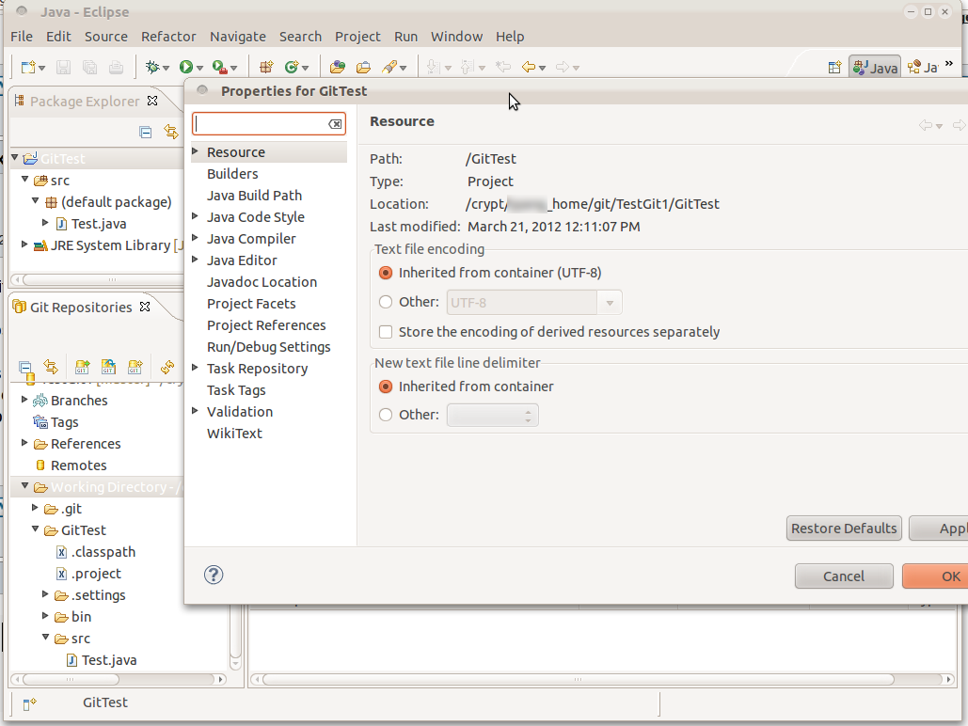Click Clone a Git repository icon

[109, 368]
